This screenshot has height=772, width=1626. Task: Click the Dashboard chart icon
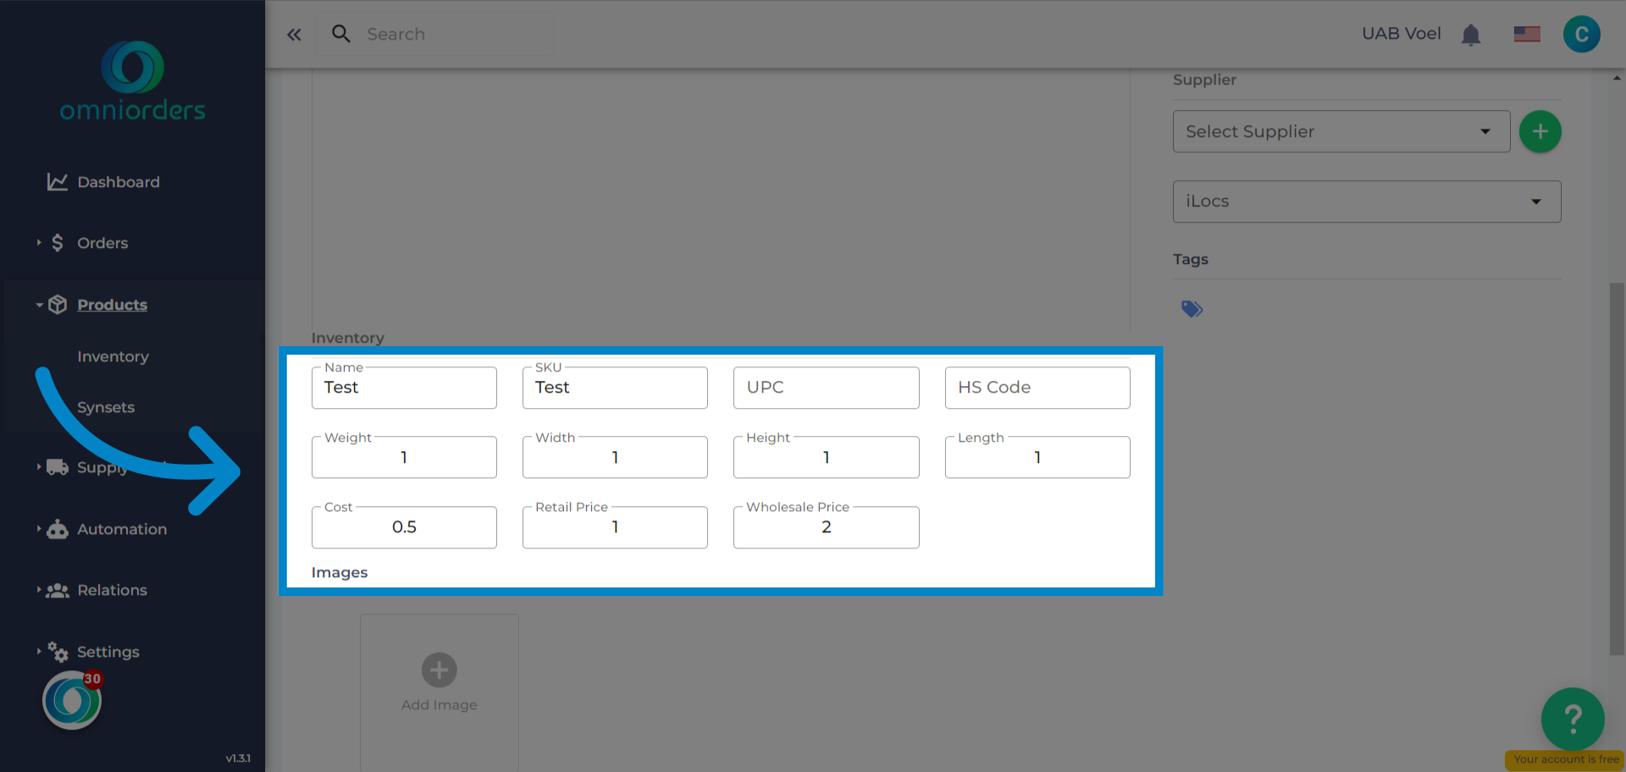pyautogui.click(x=57, y=182)
